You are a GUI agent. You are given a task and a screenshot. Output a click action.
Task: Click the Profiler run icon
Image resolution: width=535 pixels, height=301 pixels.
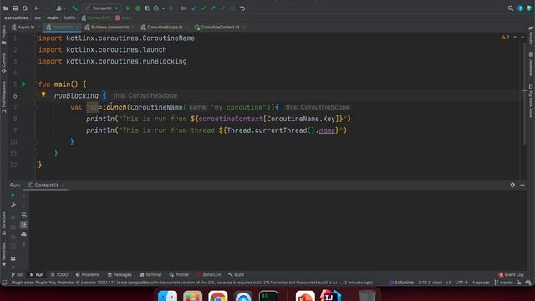point(156,8)
